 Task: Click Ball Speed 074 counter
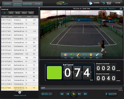(77, 73)
